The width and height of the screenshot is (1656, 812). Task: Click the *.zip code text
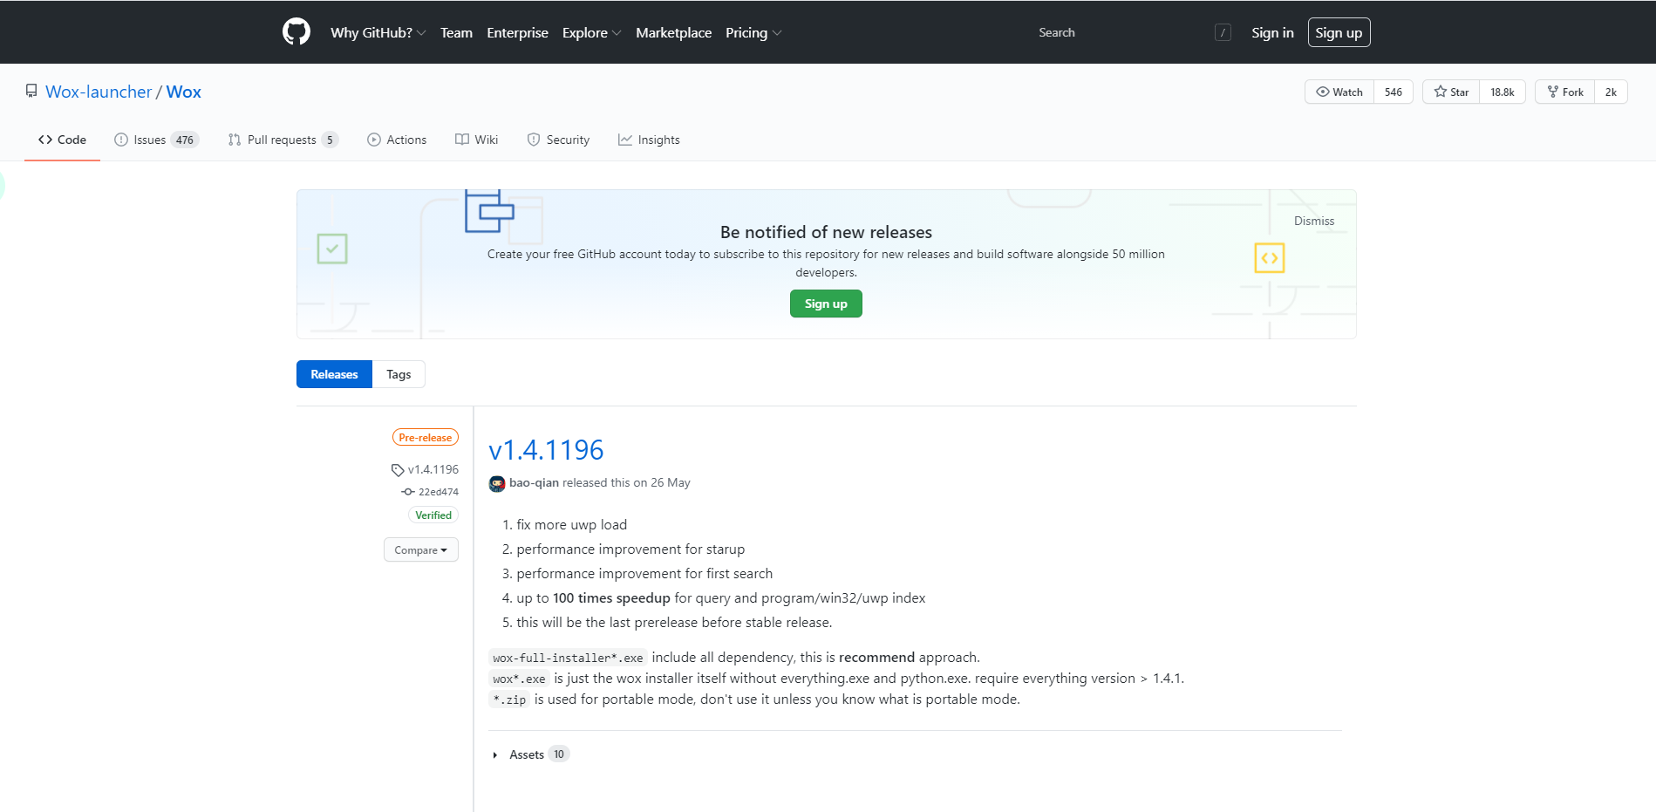click(x=509, y=699)
